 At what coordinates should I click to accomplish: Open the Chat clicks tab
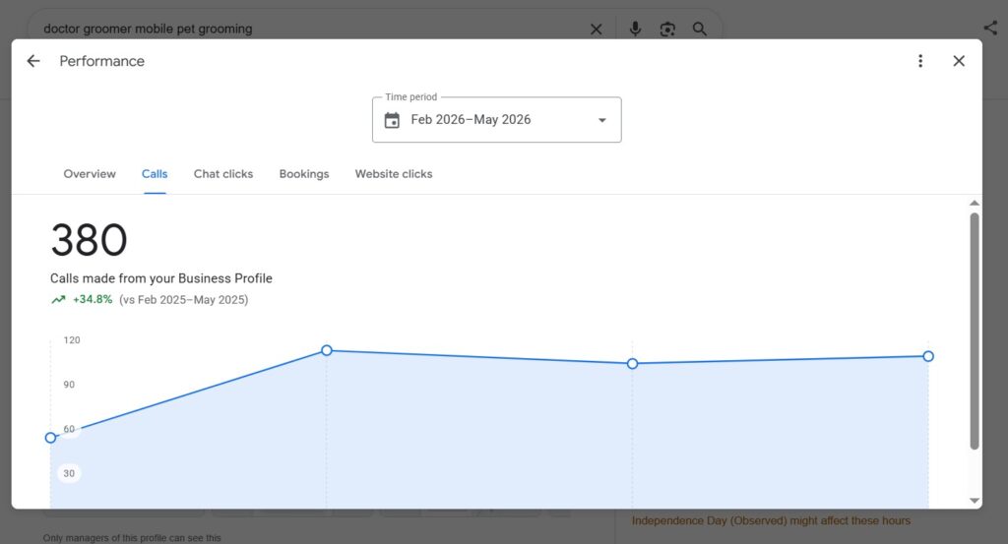point(223,174)
